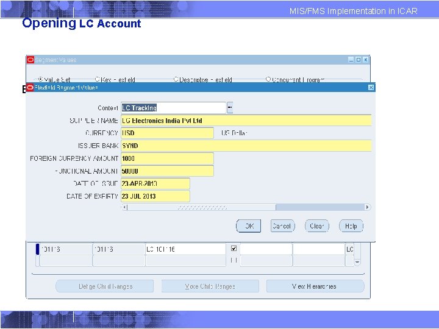Click the horizontal scrollbar right arrow
This screenshot has height=329, width=439.
point(367,207)
